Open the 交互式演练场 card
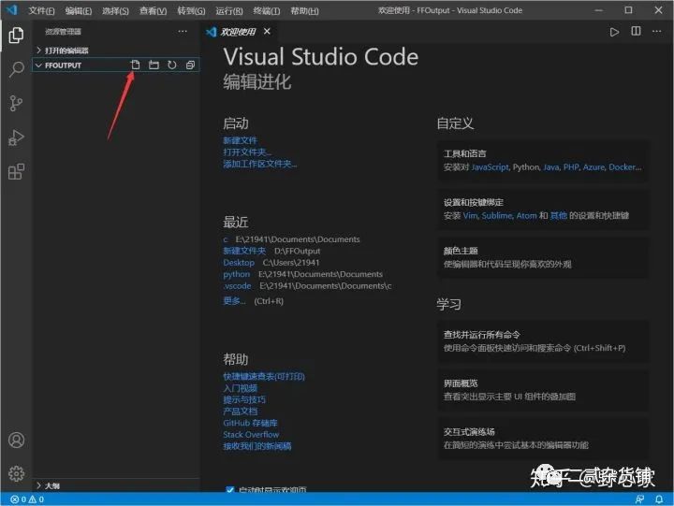This screenshot has height=506, width=674. pyautogui.click(x=542, y=438)
